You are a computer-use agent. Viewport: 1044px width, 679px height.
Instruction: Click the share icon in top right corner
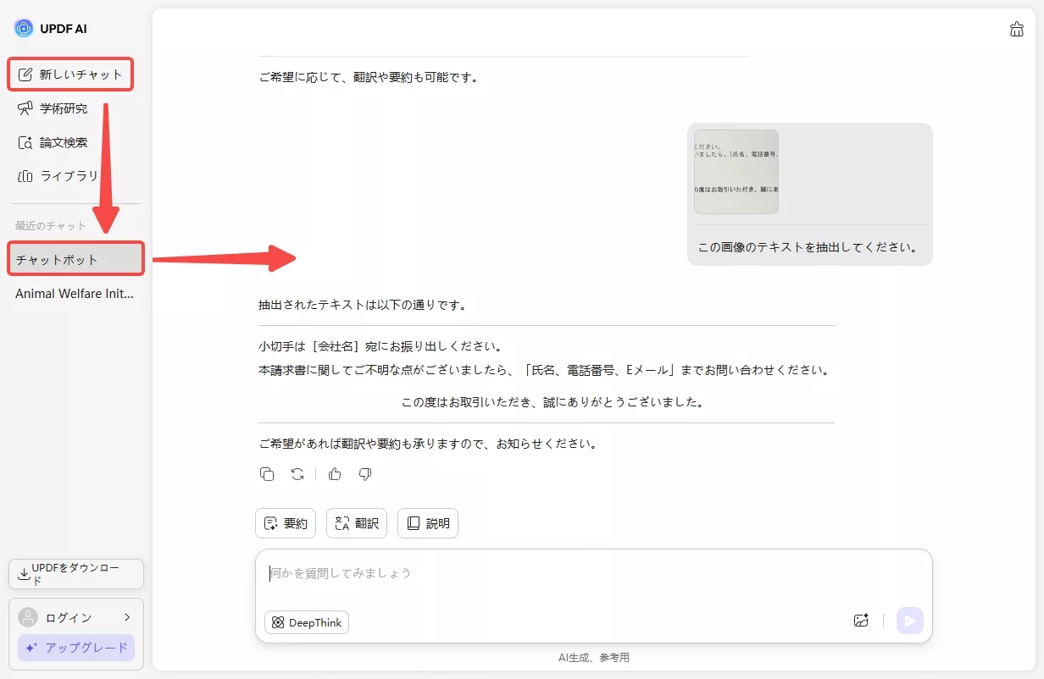point(1017,29)
